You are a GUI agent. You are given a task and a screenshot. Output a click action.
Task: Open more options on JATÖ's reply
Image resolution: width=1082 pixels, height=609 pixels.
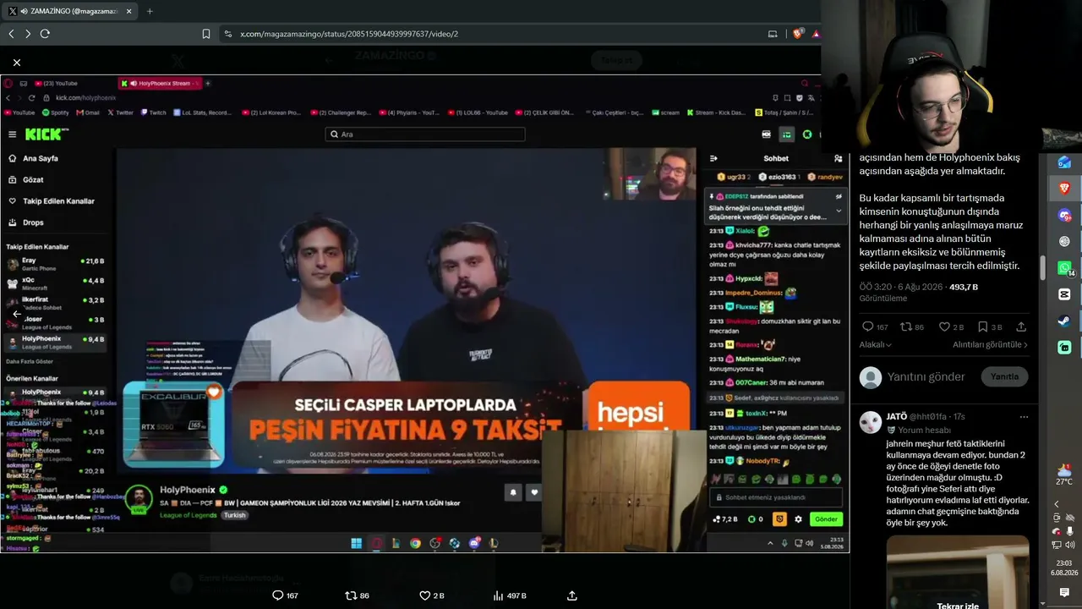pyautogui.click(x=1024, y=417)
